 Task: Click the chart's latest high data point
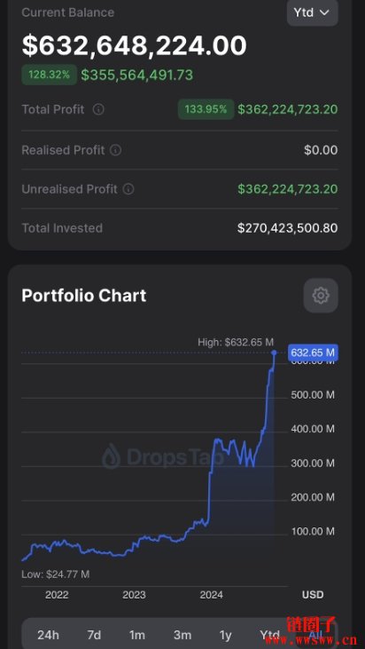(274, 352)
